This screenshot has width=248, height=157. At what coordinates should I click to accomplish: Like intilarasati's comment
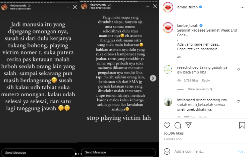[x=238, y=102]
